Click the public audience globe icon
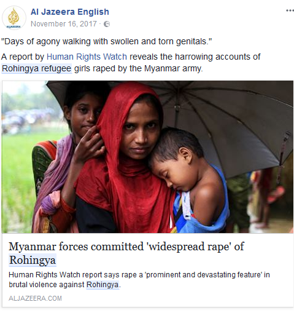 [x=107, y=24]
